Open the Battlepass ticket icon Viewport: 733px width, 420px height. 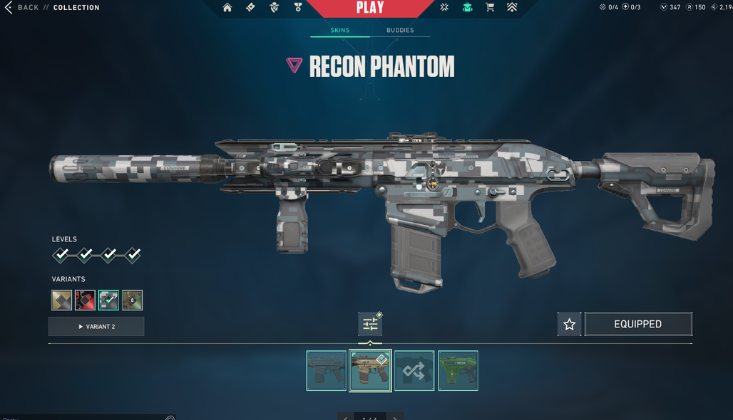point(250,7)
